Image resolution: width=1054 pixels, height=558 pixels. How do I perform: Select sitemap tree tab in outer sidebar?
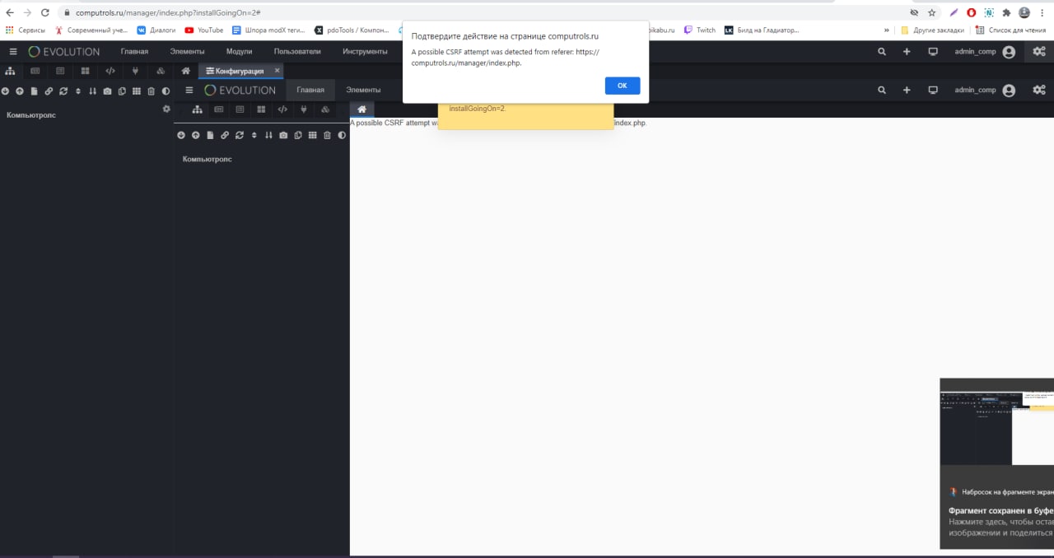point(11,71)
